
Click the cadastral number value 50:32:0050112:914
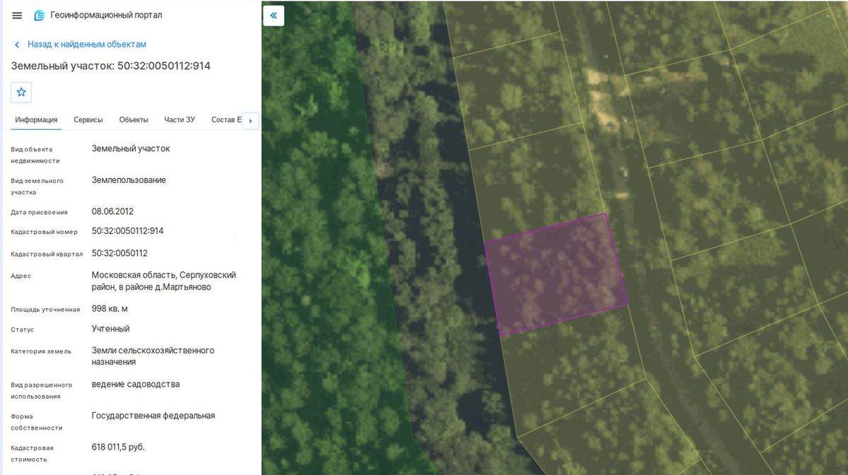(128, 231)
